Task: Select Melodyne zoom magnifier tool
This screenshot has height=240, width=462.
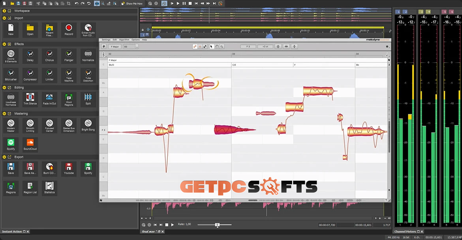Action: pos(222,47)
